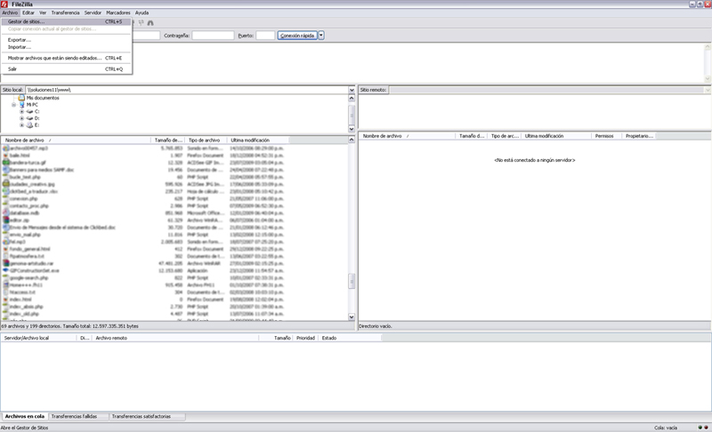Open the Ver menu
The width and height of the screenshot is (712, 432).
click(43, 12)
